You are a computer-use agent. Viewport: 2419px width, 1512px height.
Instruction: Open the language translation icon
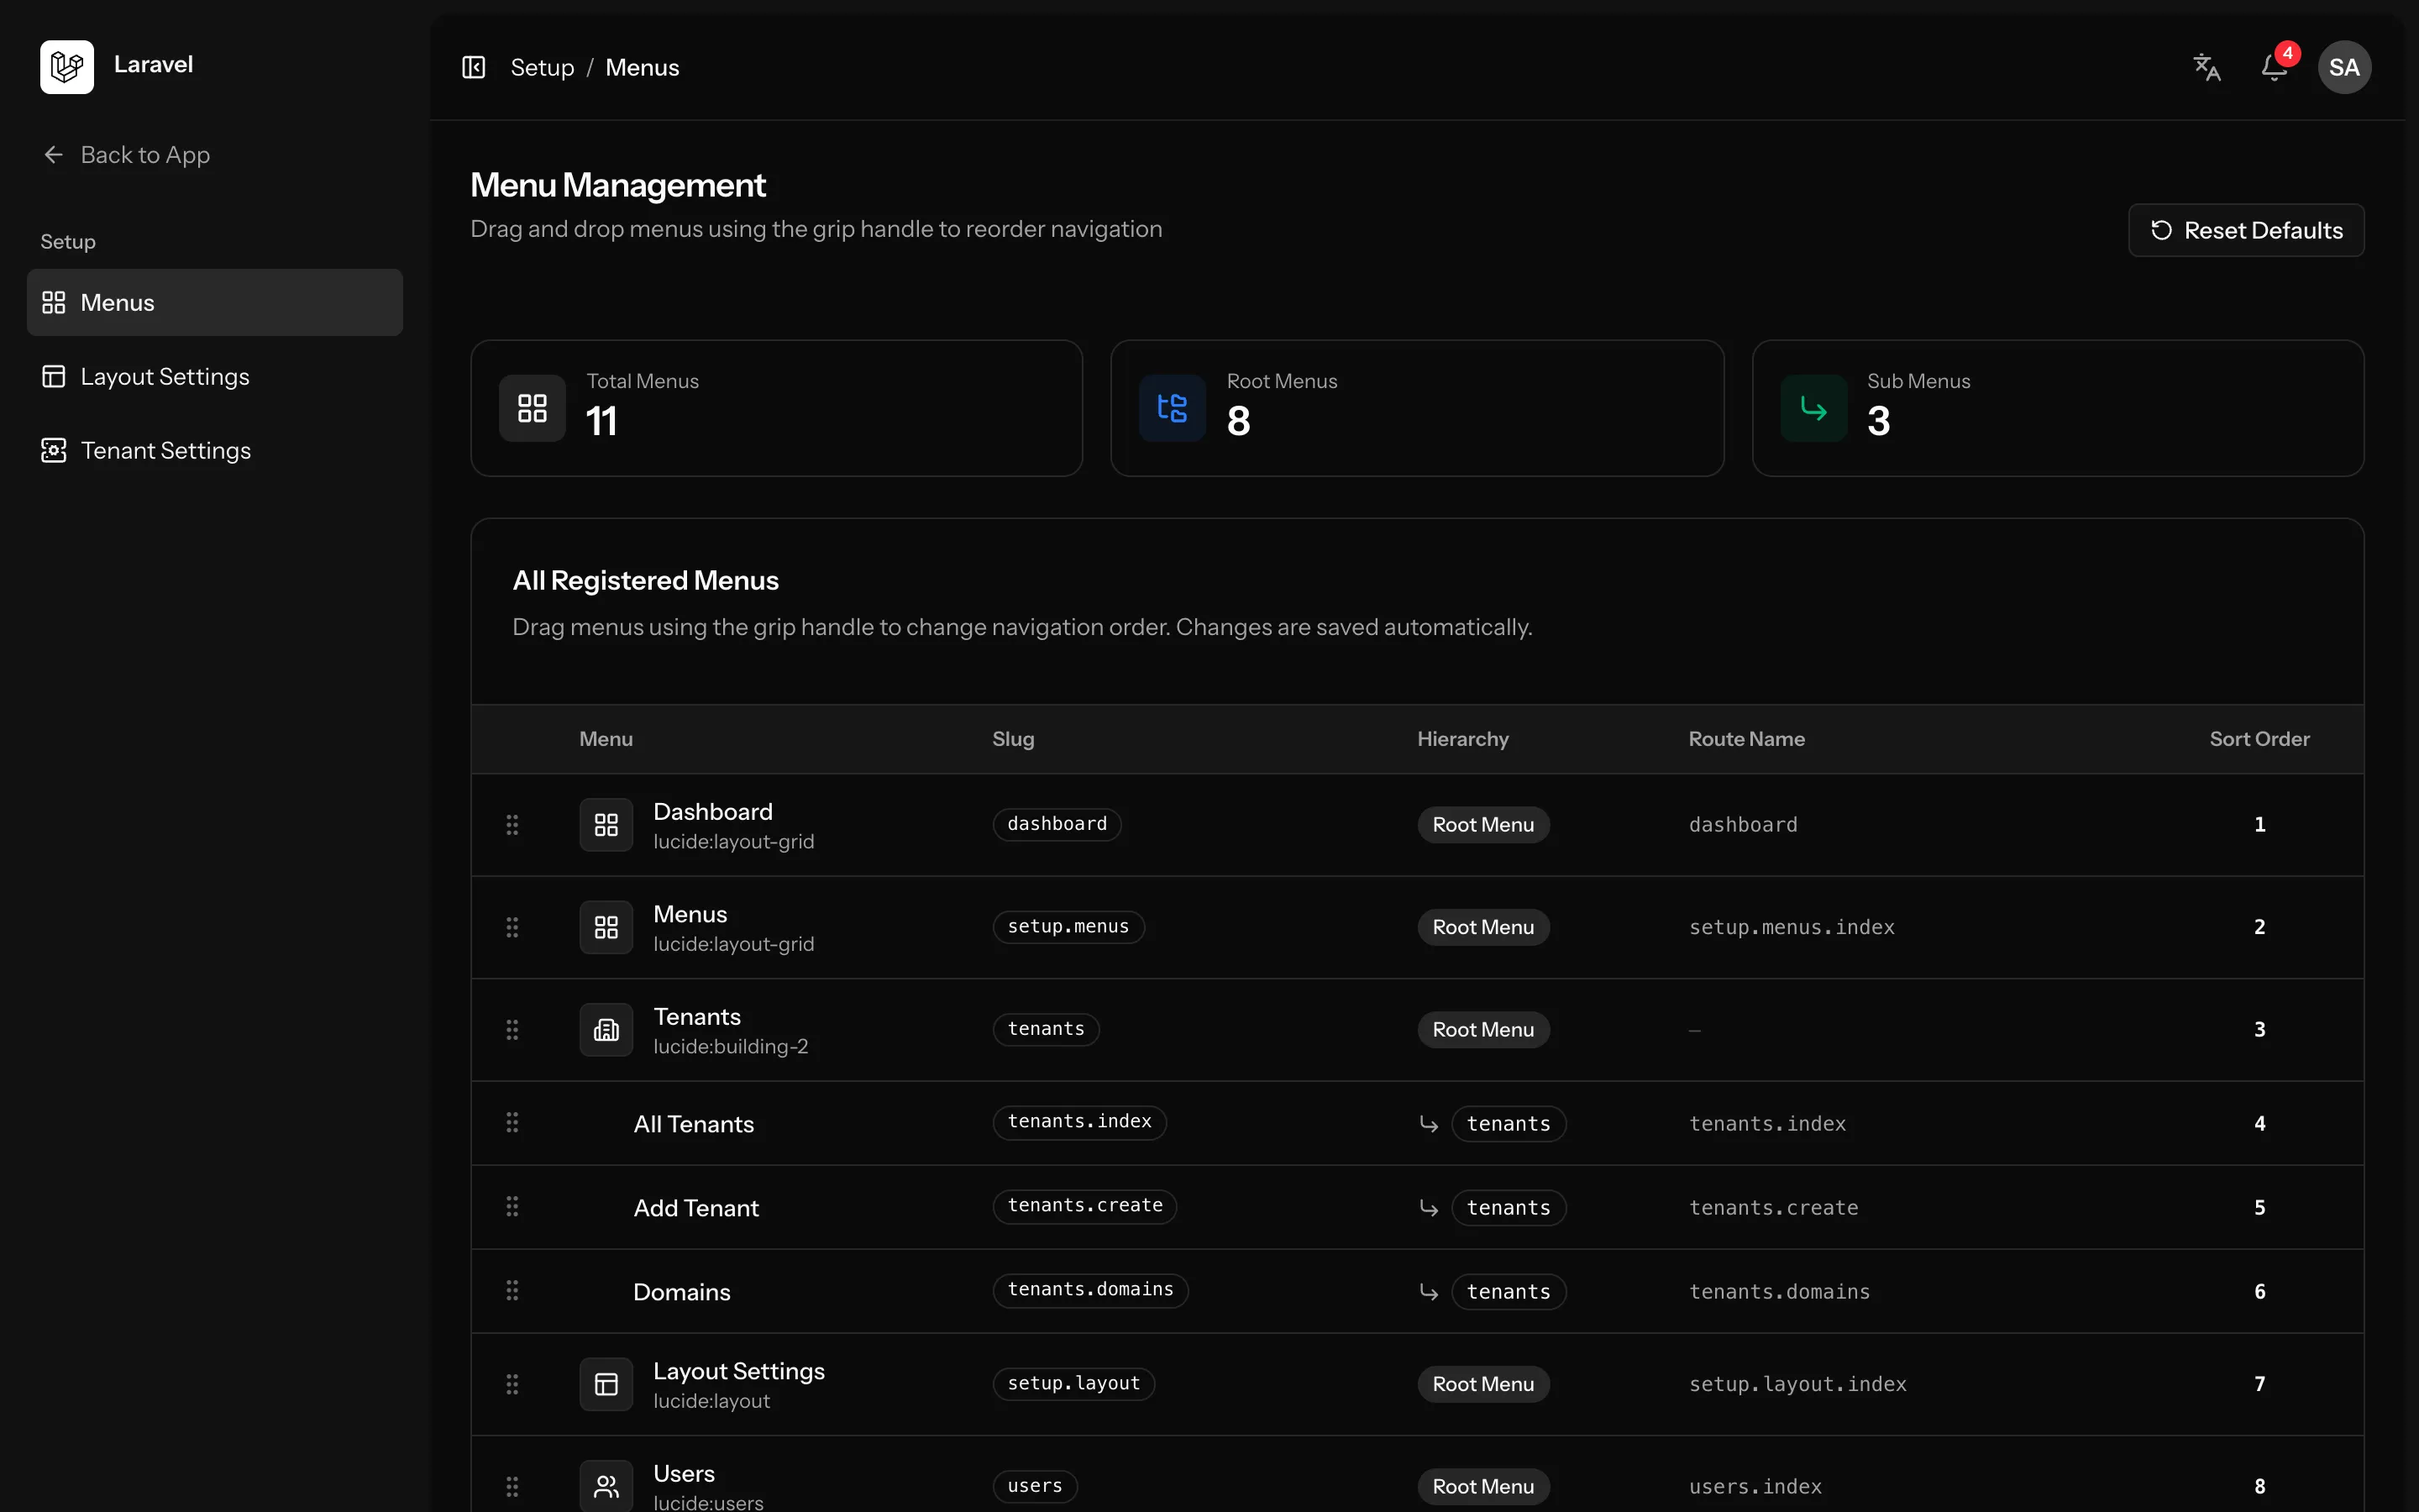pyautogui.click(x=2207, y=67)
